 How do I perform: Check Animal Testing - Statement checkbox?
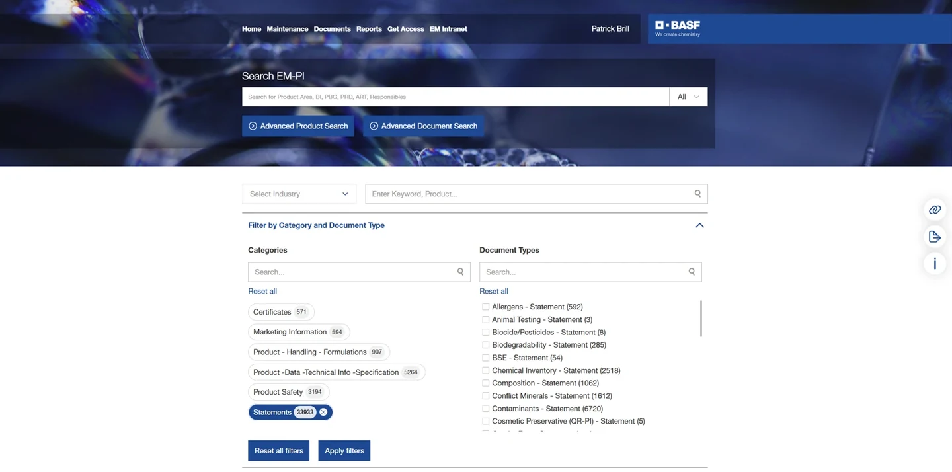(x=486, y=319)
